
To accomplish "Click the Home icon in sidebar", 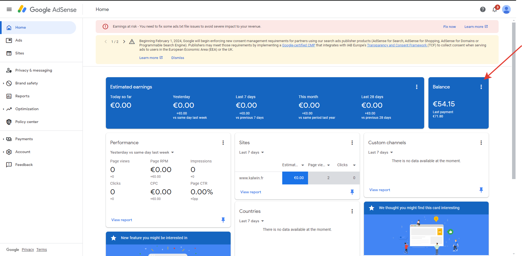I will (9, 28).
